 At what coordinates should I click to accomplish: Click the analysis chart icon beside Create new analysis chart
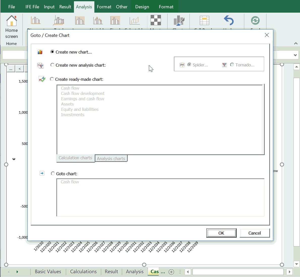click(40, 66)
